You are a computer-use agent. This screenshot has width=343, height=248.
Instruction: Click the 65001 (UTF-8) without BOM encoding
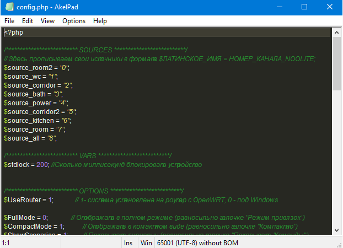click(197, 243)
